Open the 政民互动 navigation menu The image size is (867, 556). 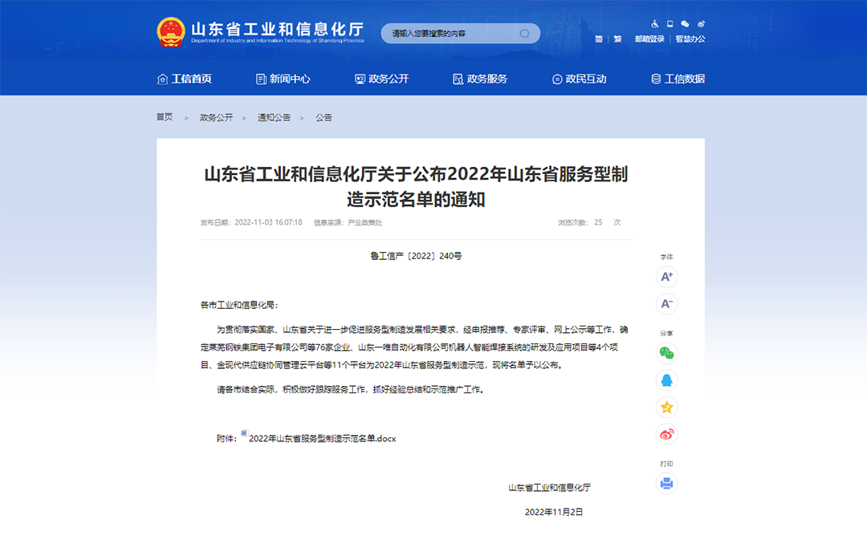[x=579, y=79]
